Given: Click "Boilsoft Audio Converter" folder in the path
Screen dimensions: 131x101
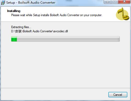Looking at the screenshot, I should [38, 31].
